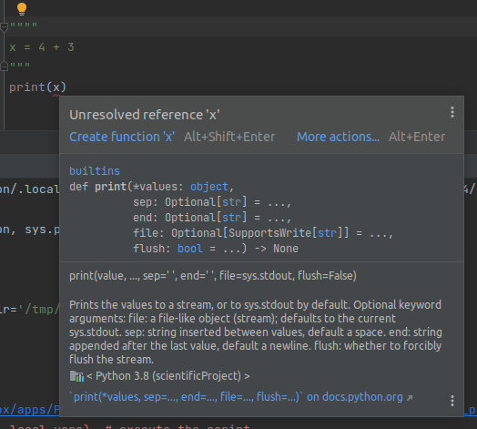Click the 'bool' type link on flush line
The width and height of the screenshot is (477, 429).
pos(190,249)
